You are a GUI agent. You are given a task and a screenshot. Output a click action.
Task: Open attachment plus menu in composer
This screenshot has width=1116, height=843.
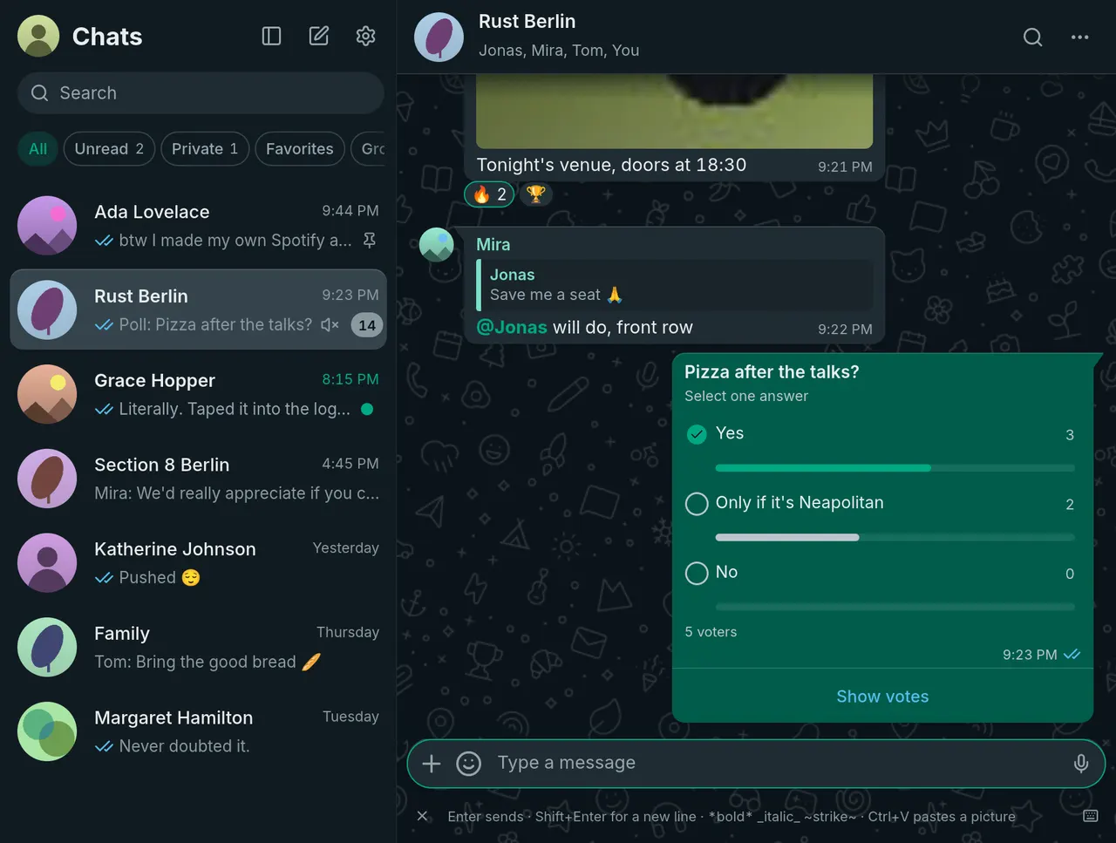click(432, 764)
